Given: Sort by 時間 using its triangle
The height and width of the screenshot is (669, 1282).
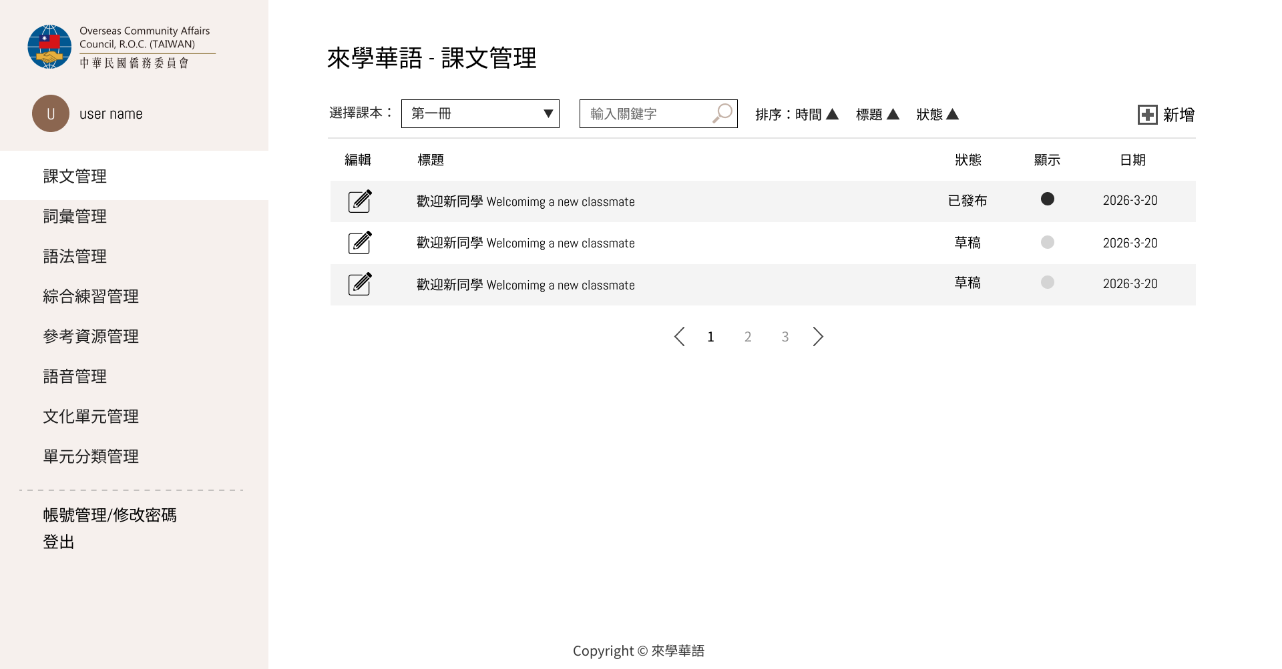Looking at the screenshot, I should 832,114.
